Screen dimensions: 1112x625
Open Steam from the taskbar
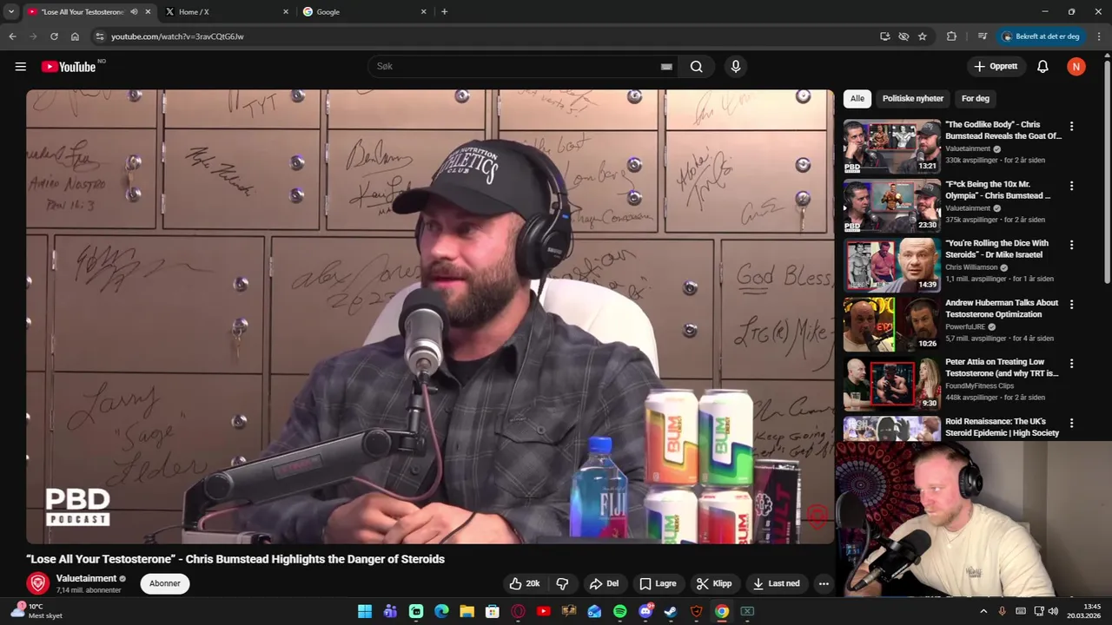coord(671,611)
